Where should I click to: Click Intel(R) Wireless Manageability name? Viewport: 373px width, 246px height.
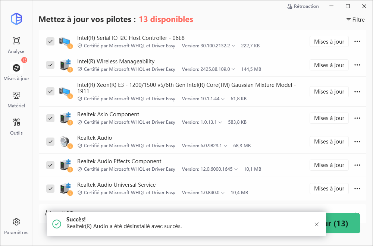pyautogui.click(x=116, y=61)
